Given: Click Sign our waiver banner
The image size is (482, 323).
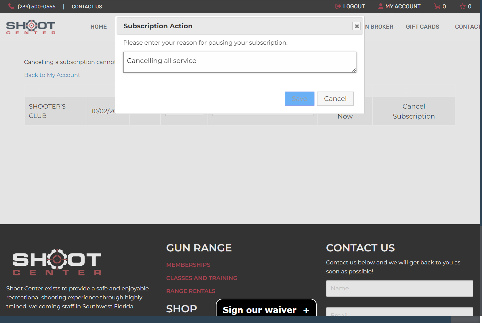Looking at the screenshot, I should tap(266, 308).
